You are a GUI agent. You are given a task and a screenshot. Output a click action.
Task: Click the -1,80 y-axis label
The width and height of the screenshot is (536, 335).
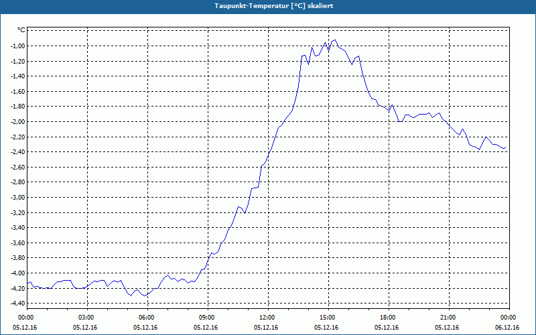coord(19,107)
